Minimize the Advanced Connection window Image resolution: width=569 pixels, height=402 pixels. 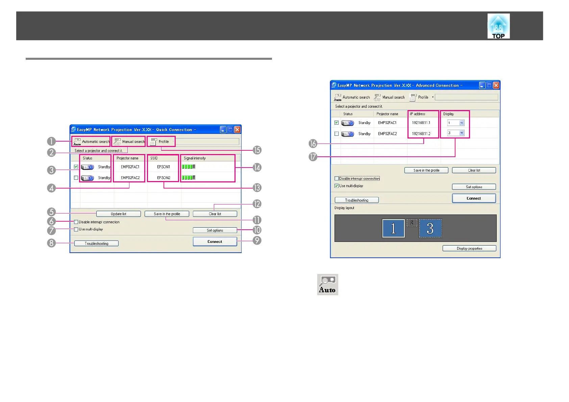tap(482, 85)
